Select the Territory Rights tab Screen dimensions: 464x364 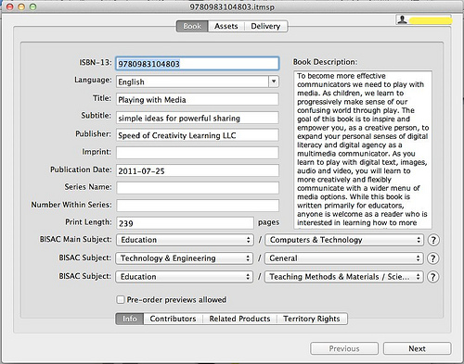[x=312, y=319]
